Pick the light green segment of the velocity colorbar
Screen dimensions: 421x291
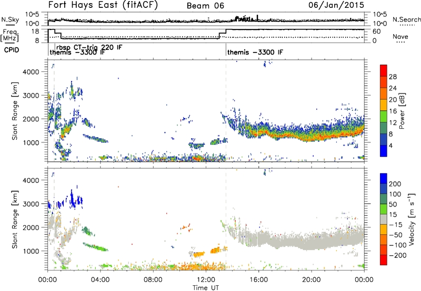[384, 209]
